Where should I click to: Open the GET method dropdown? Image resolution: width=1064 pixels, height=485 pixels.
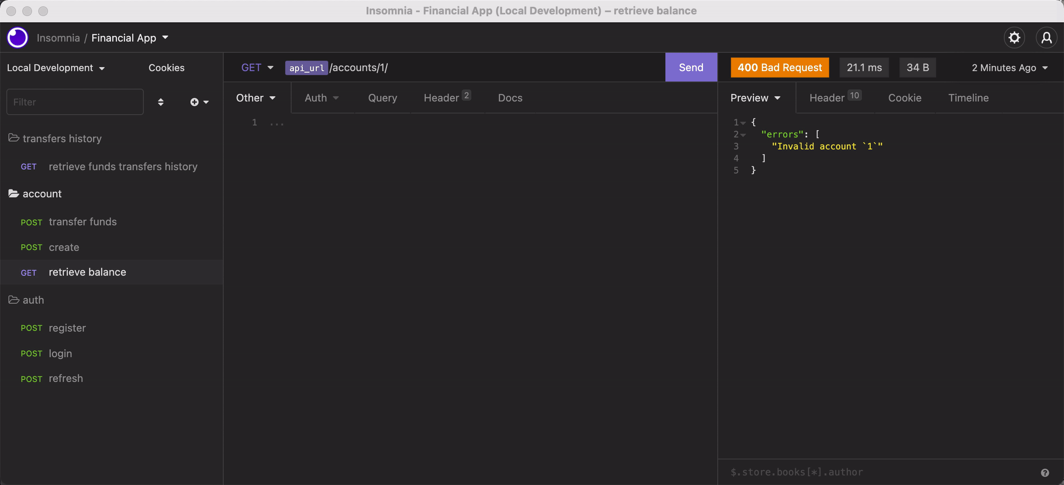pos(257,67)
